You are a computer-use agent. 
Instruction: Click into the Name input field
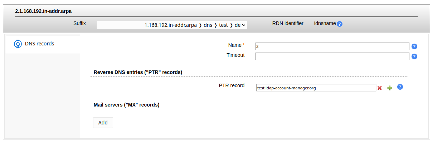point(332,46)
